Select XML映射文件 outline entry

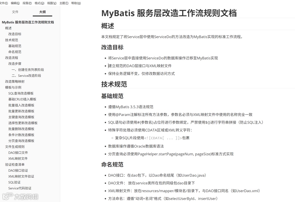18,159
